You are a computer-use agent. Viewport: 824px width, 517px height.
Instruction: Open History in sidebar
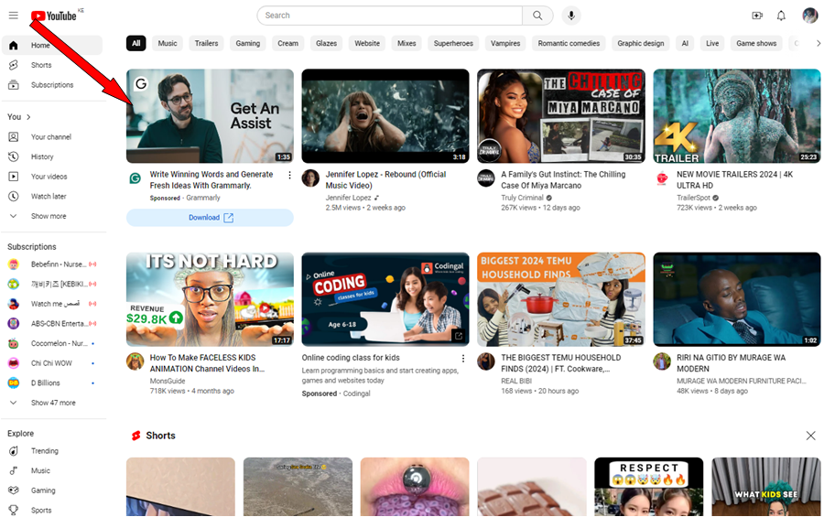(52, 156)
